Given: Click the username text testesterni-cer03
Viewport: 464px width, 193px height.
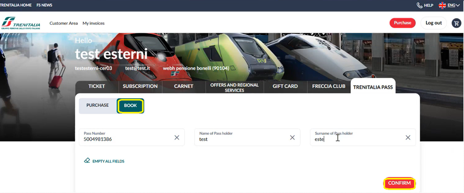Looking at the screenshot, I should (x=93, y=68).
